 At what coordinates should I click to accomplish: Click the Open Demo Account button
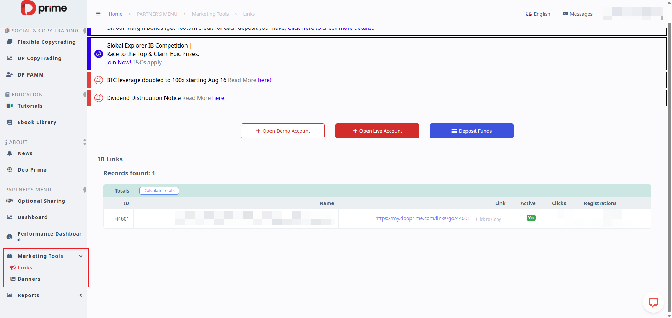pos(283,131)
